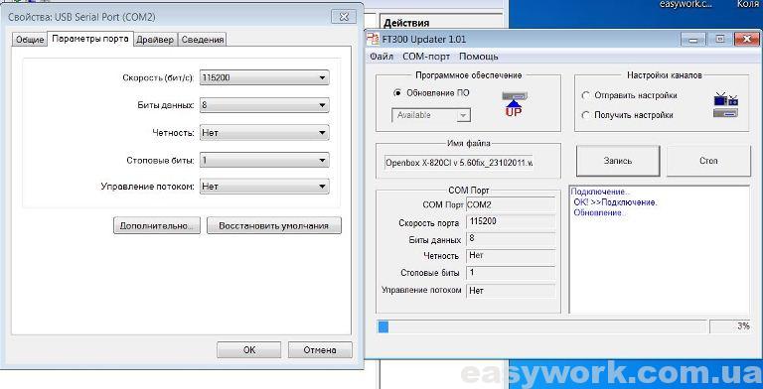
Task: Click the 'Обновление..' log line
Action: point(600,212)
